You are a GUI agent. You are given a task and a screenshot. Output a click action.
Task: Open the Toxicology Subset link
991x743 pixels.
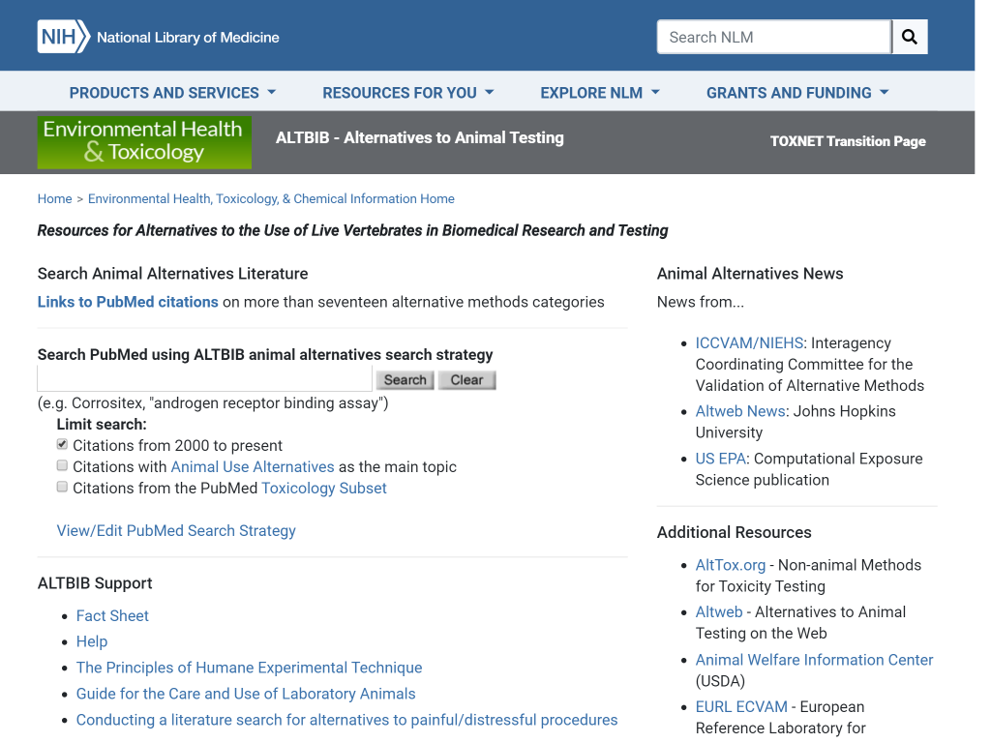[324, 489]
